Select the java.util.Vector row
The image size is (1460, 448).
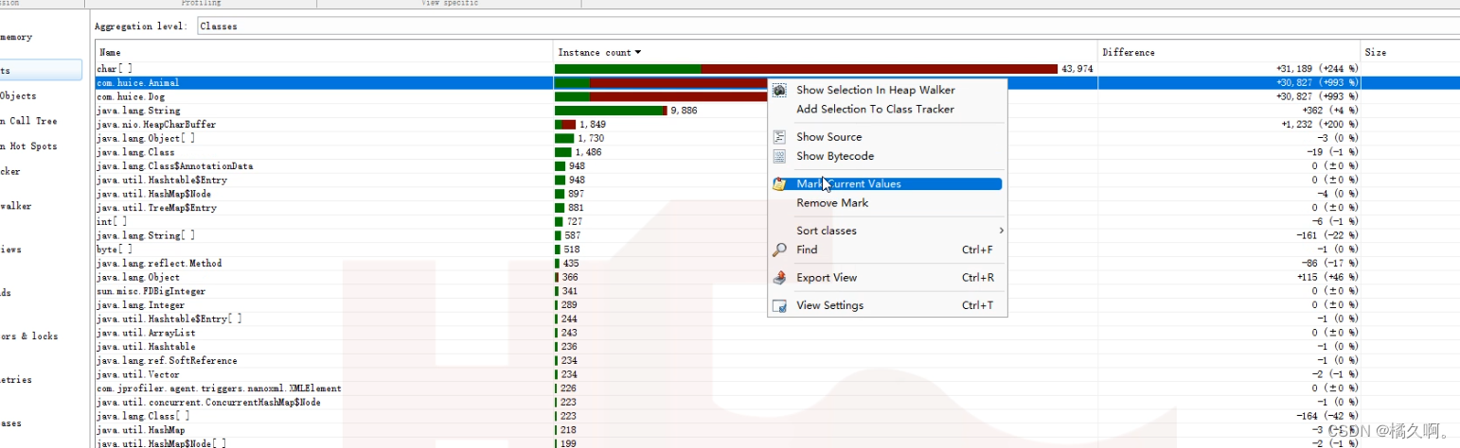[777, 374]
